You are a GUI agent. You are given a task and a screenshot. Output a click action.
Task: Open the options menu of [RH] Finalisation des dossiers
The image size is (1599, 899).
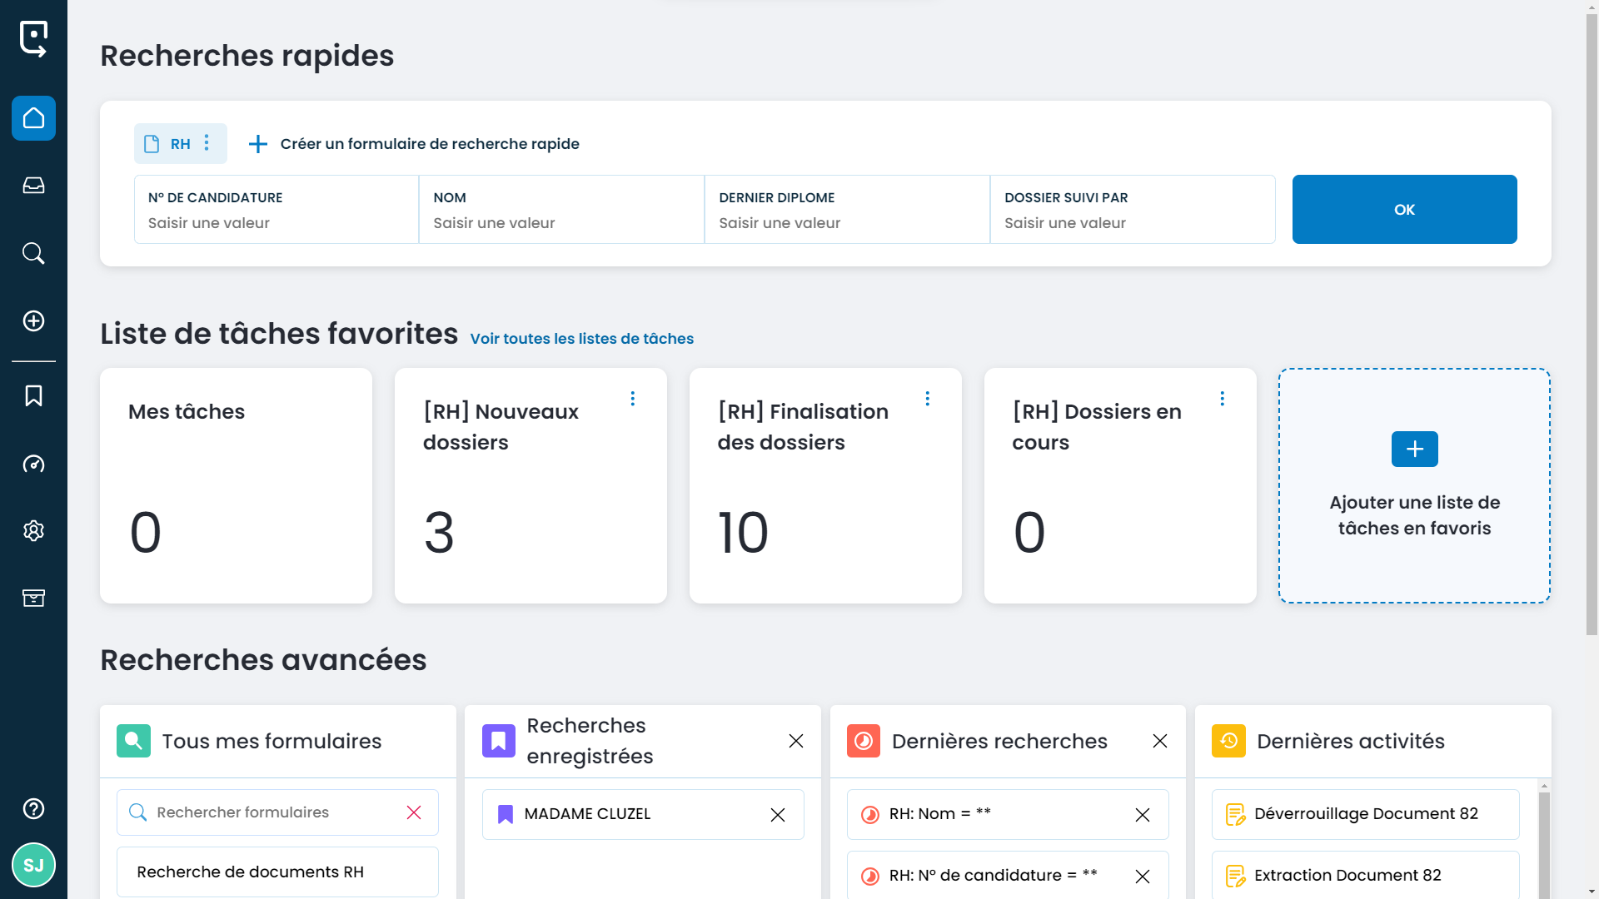click(927, 399)
